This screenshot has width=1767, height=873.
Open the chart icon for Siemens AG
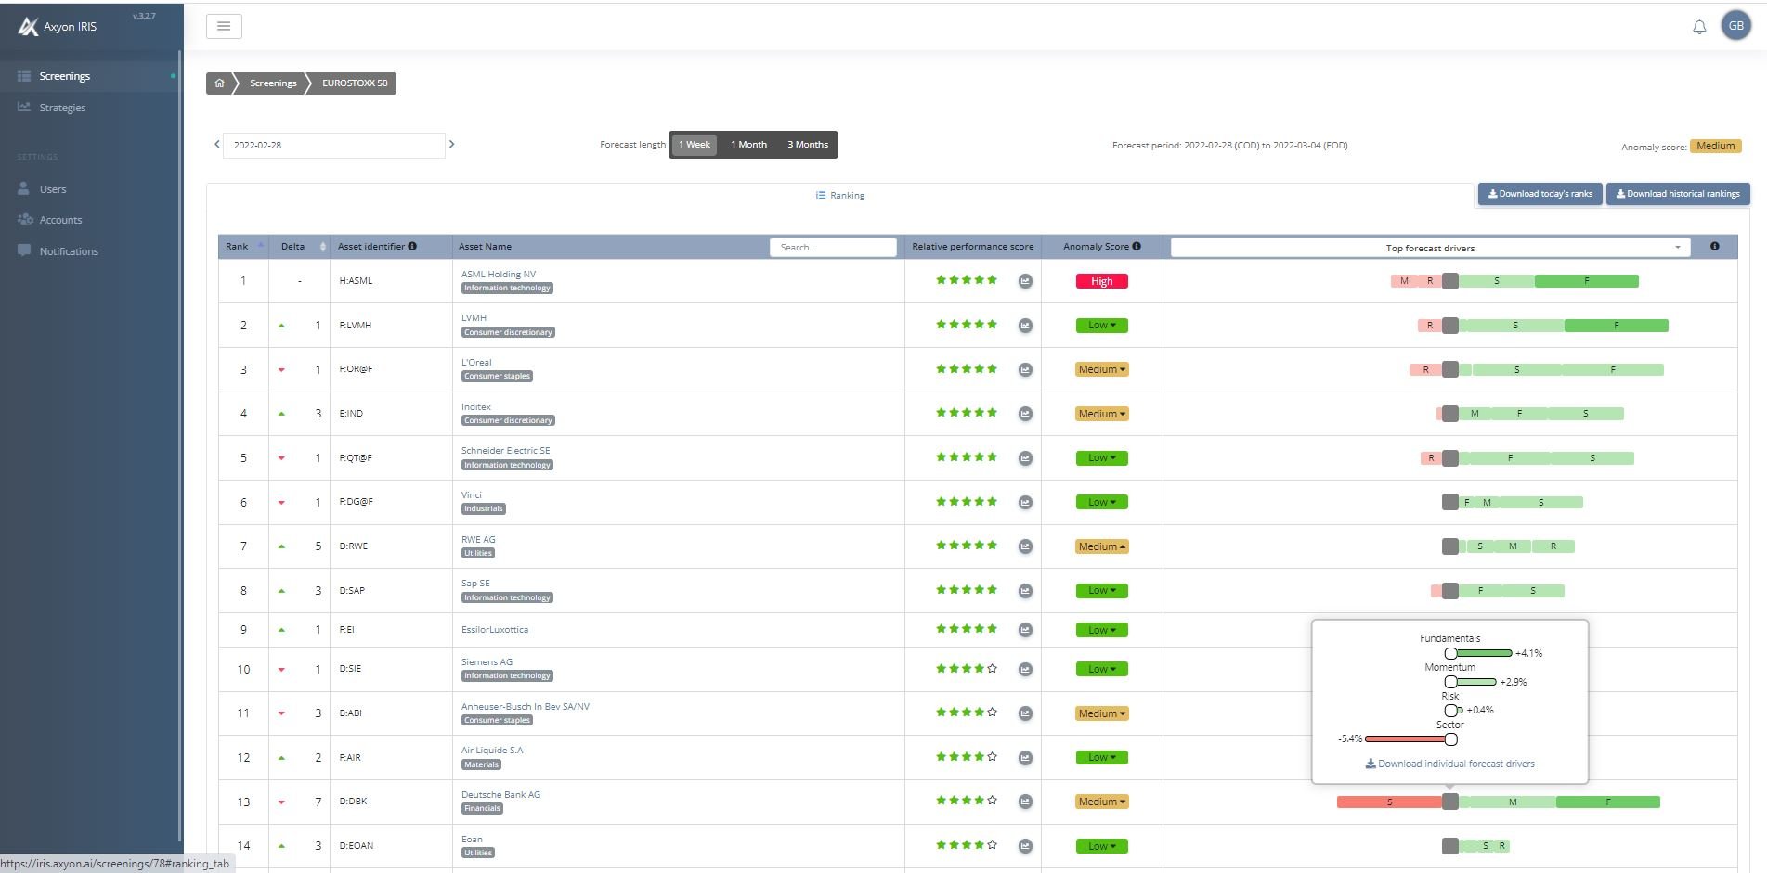[1025, 669]
